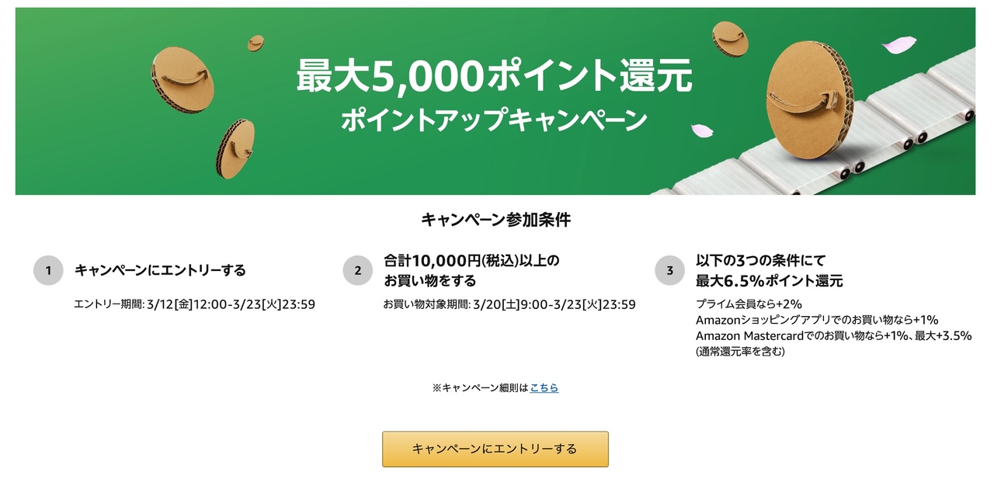Open the こちら campaign terms link
The image size is (994, 486).
(544, 387)
